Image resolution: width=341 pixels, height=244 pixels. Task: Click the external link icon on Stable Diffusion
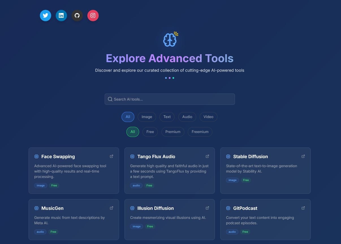click(303, 156)
